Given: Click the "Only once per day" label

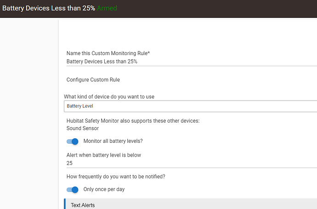Looking at the screenshot, I should tap(104, 189).
